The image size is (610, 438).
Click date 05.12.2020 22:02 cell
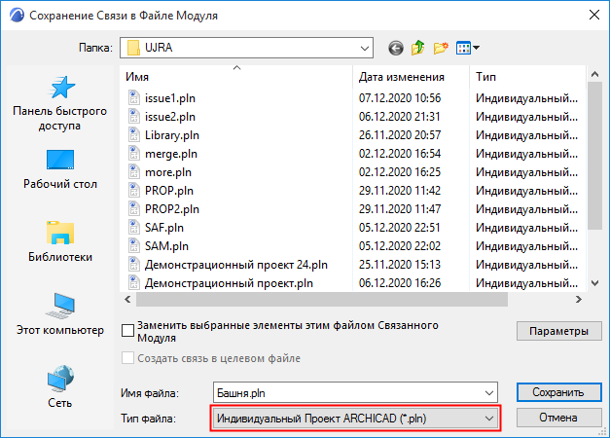400,245
